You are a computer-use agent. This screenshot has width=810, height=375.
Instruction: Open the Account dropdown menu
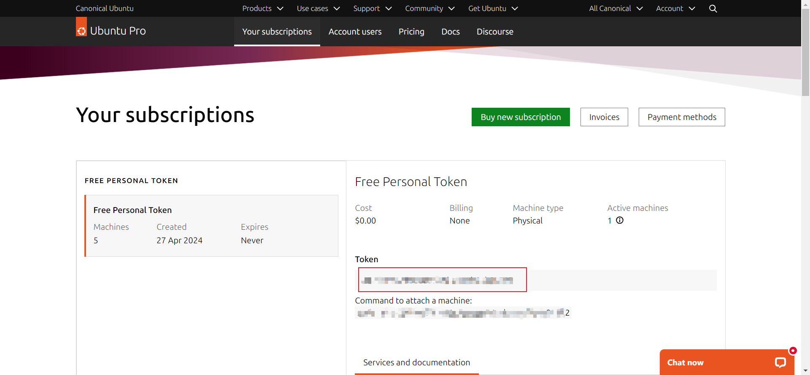pos(675,8)
